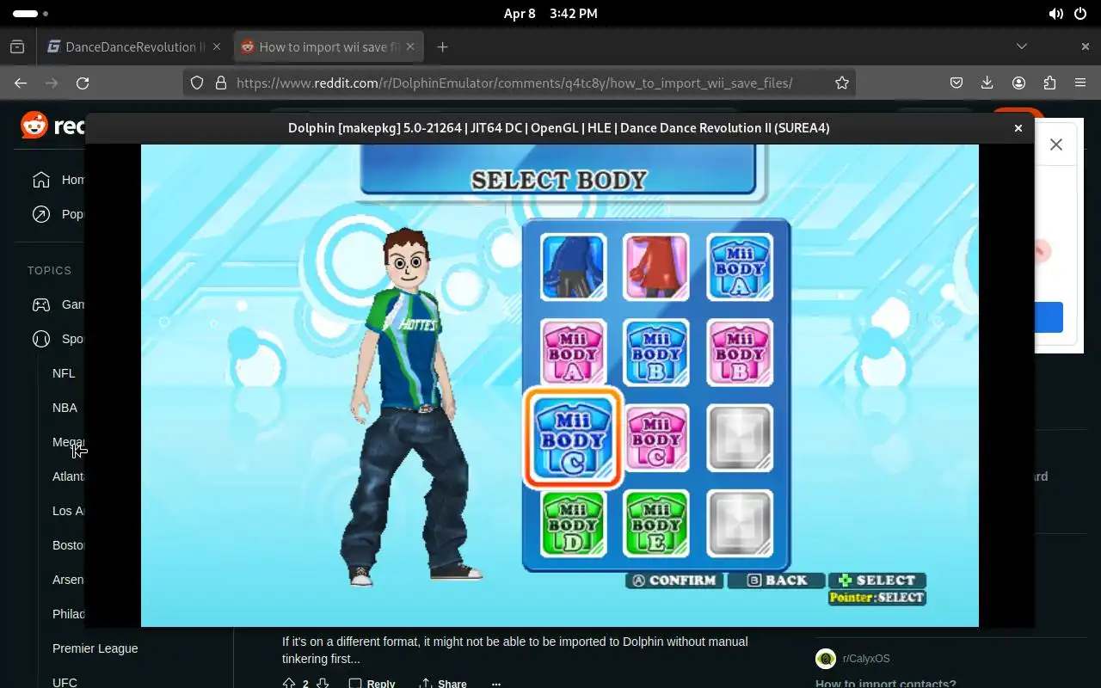Viewport: 1101px width, 688px height.
Task: Close the right side popup panel
Action: 1056,144
